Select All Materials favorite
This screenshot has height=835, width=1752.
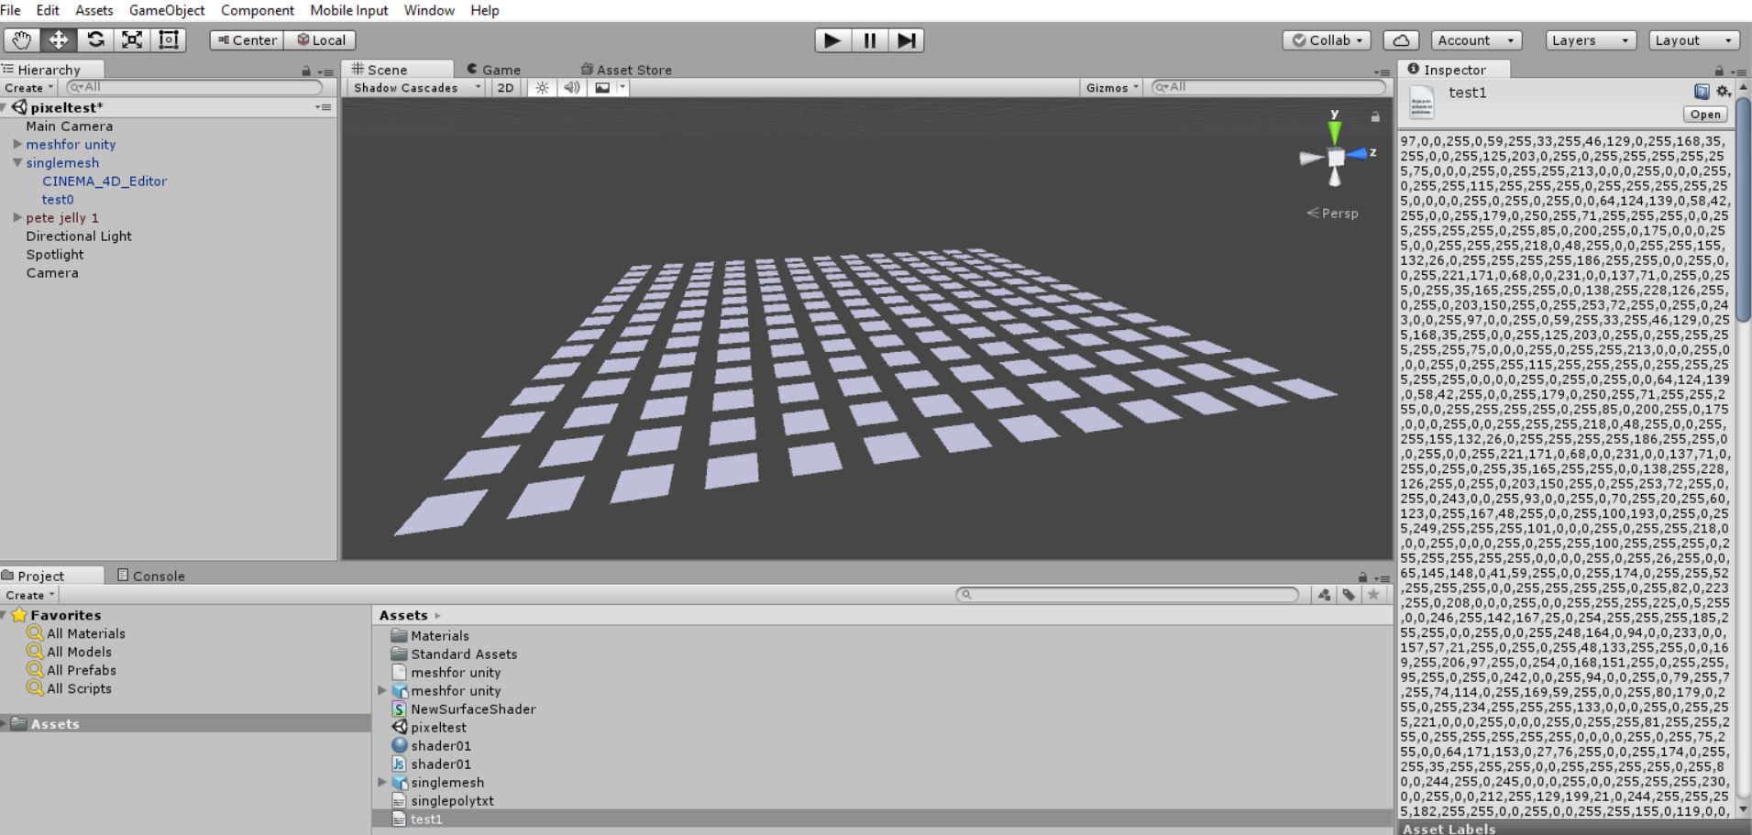point(86,633)
